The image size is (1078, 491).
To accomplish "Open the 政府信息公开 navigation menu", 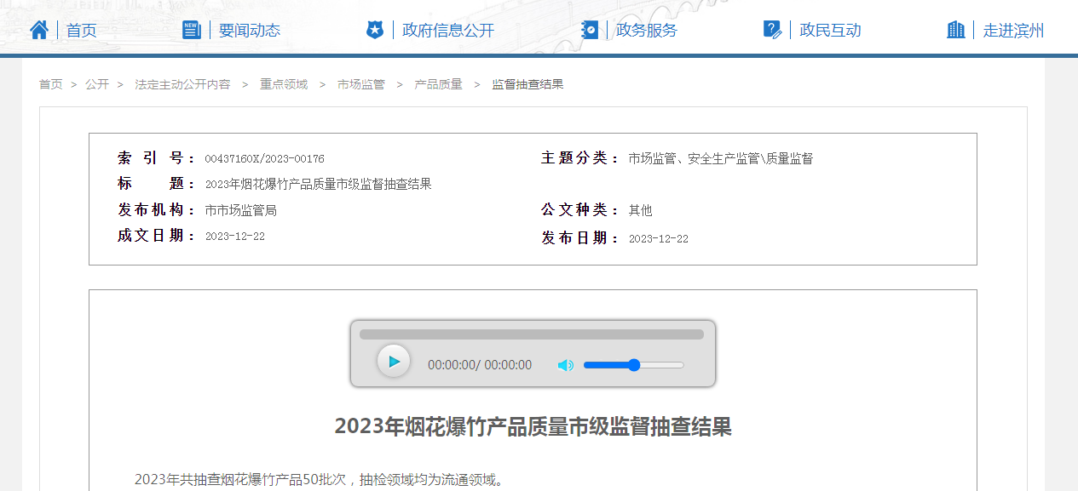I will point(448,31).
